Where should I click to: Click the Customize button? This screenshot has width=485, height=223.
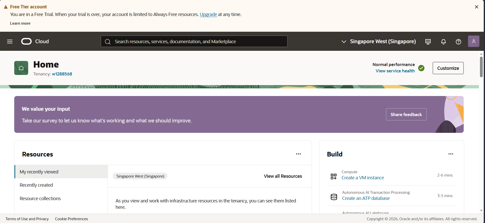pyautogui.click(x=448, y=68)
